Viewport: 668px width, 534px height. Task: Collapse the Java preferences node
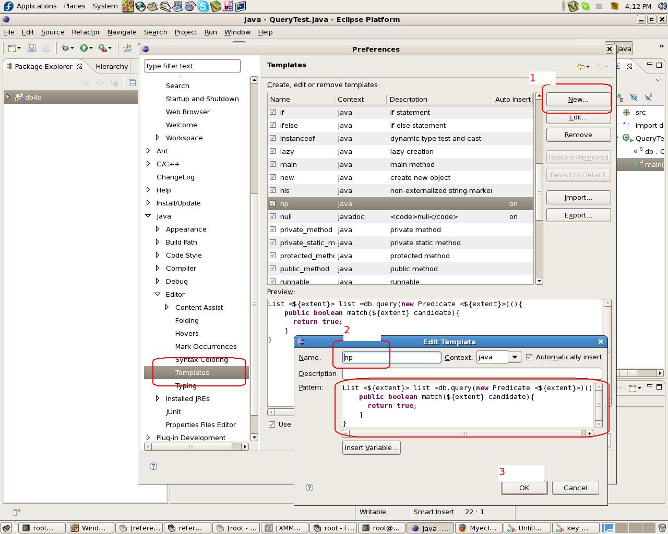(148, 216)
